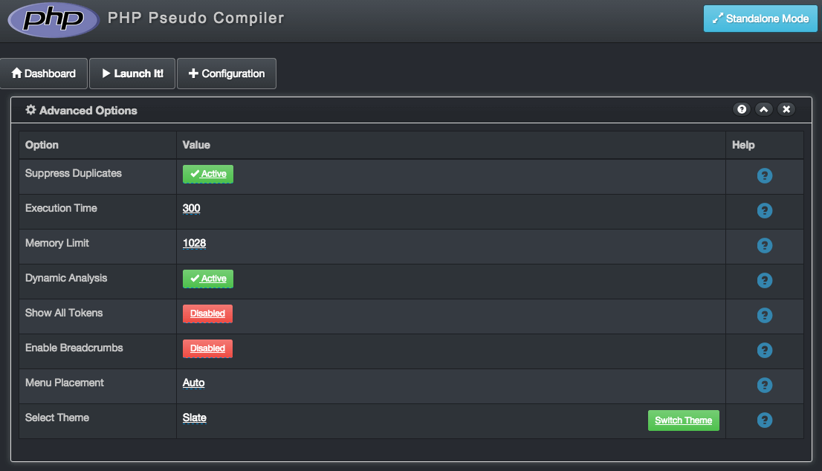This screenshot has height=471, width=822.
Task: Open help for Enable Breadcrumbs row
Action: [764, 350]
